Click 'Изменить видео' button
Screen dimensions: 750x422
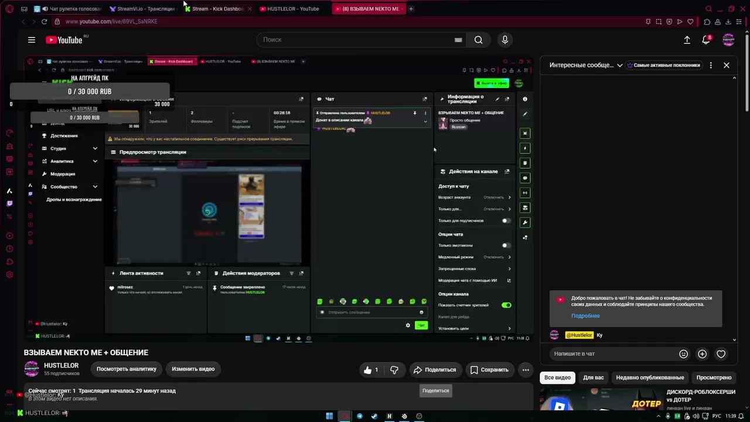point(193,369)
